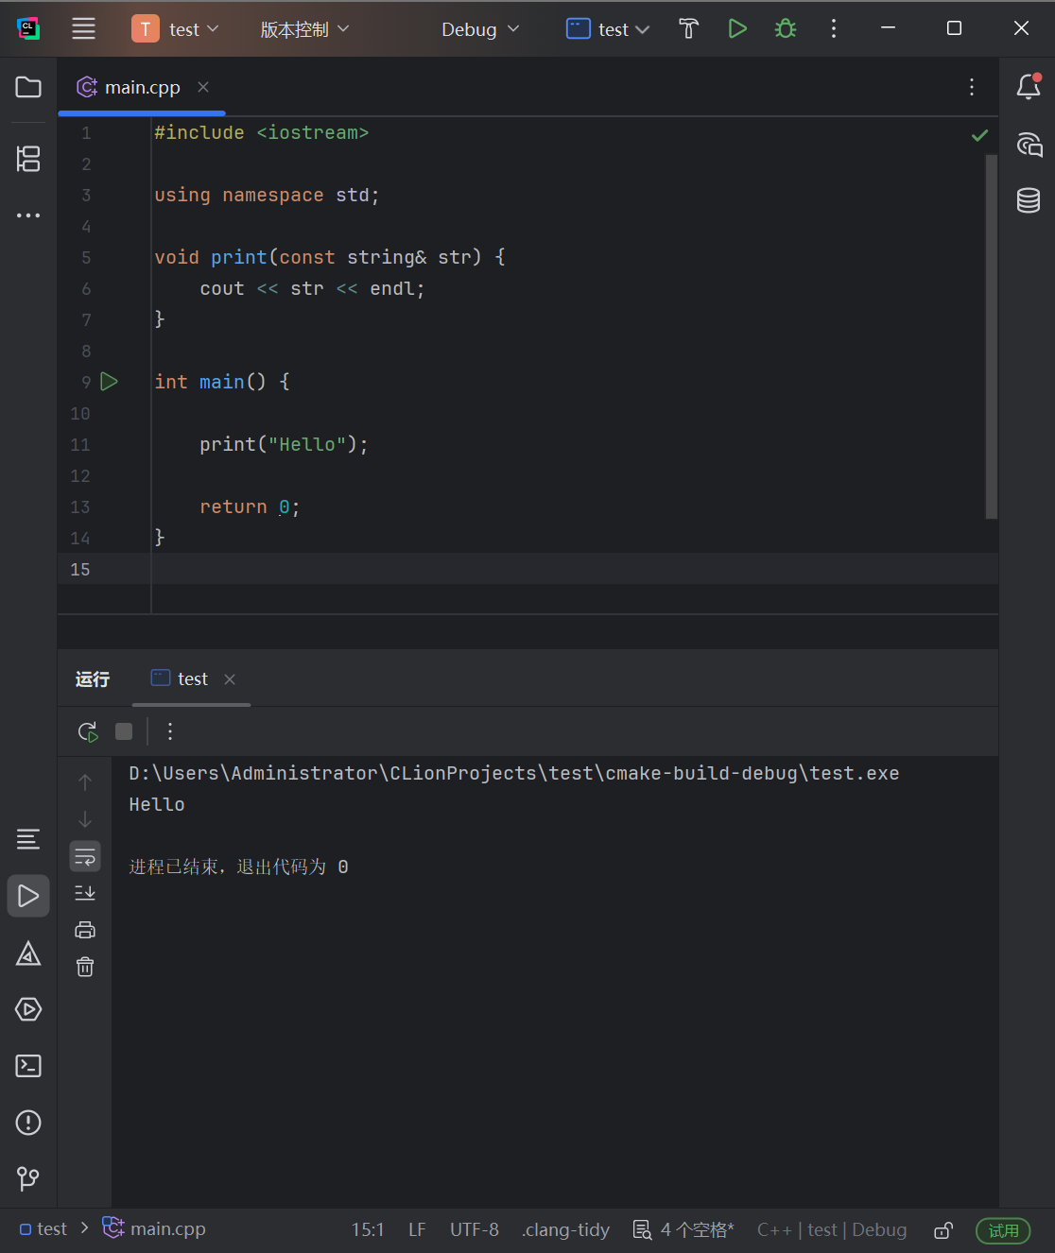This screenshot has width=1055, height=1253.
Task: Select the main.cpp editor tab
Action: [142, 87]
